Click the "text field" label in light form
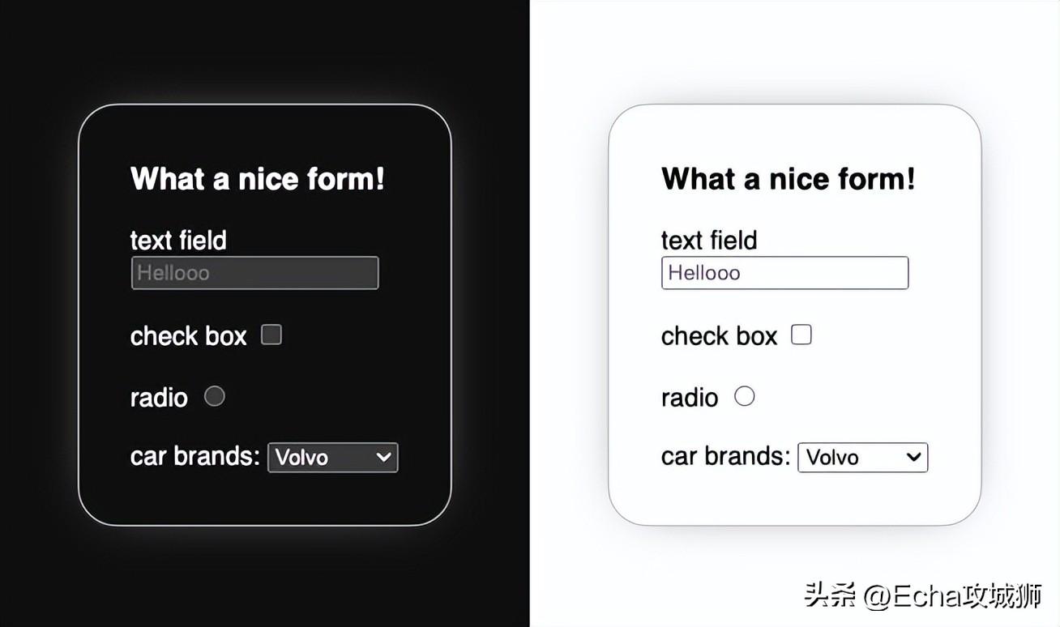1060x627 pixels. [709, 241]
